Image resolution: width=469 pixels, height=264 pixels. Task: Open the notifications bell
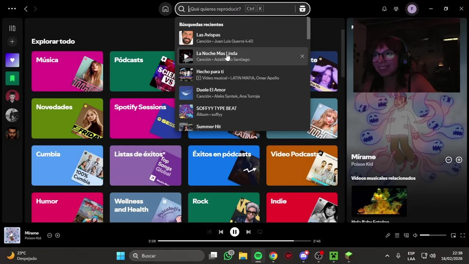pos(384,9)
